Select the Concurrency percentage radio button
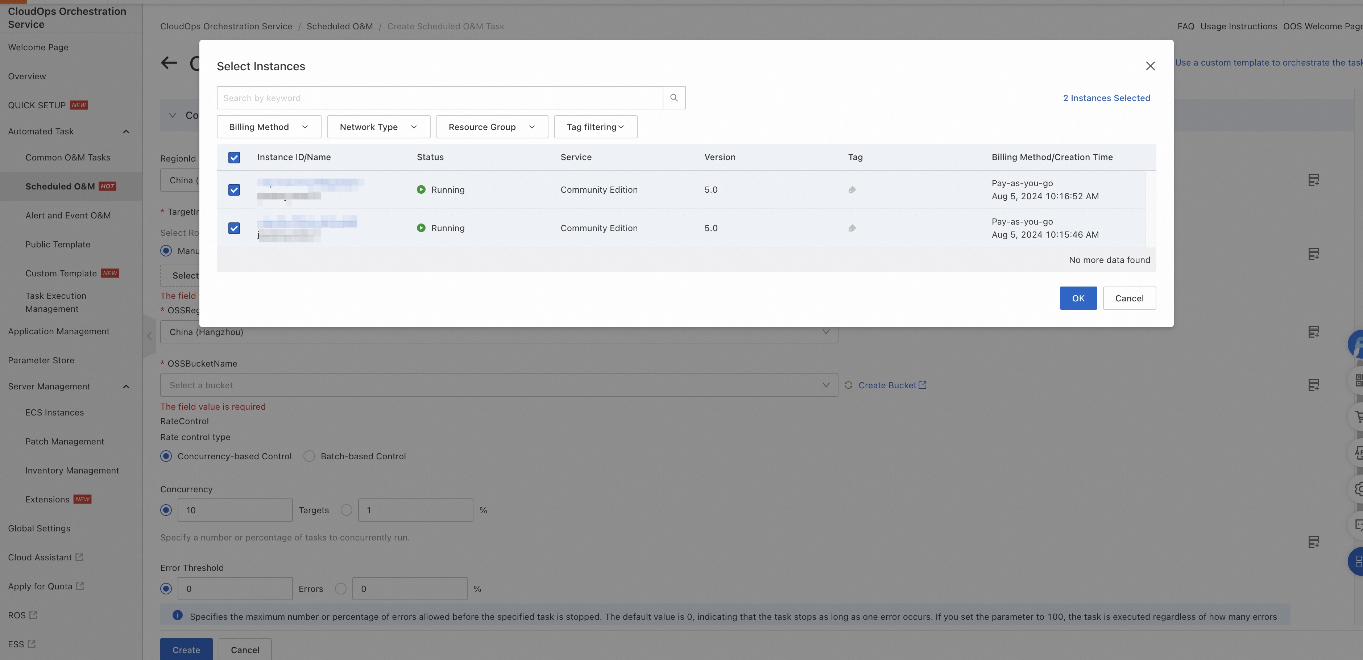 pos(347,510)
